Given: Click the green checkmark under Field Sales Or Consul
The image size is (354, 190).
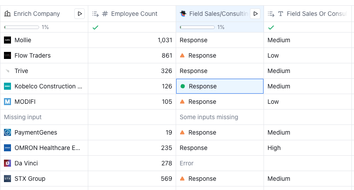Looking at the screenshot, I should pyautogui.click(x=271, y=27).
